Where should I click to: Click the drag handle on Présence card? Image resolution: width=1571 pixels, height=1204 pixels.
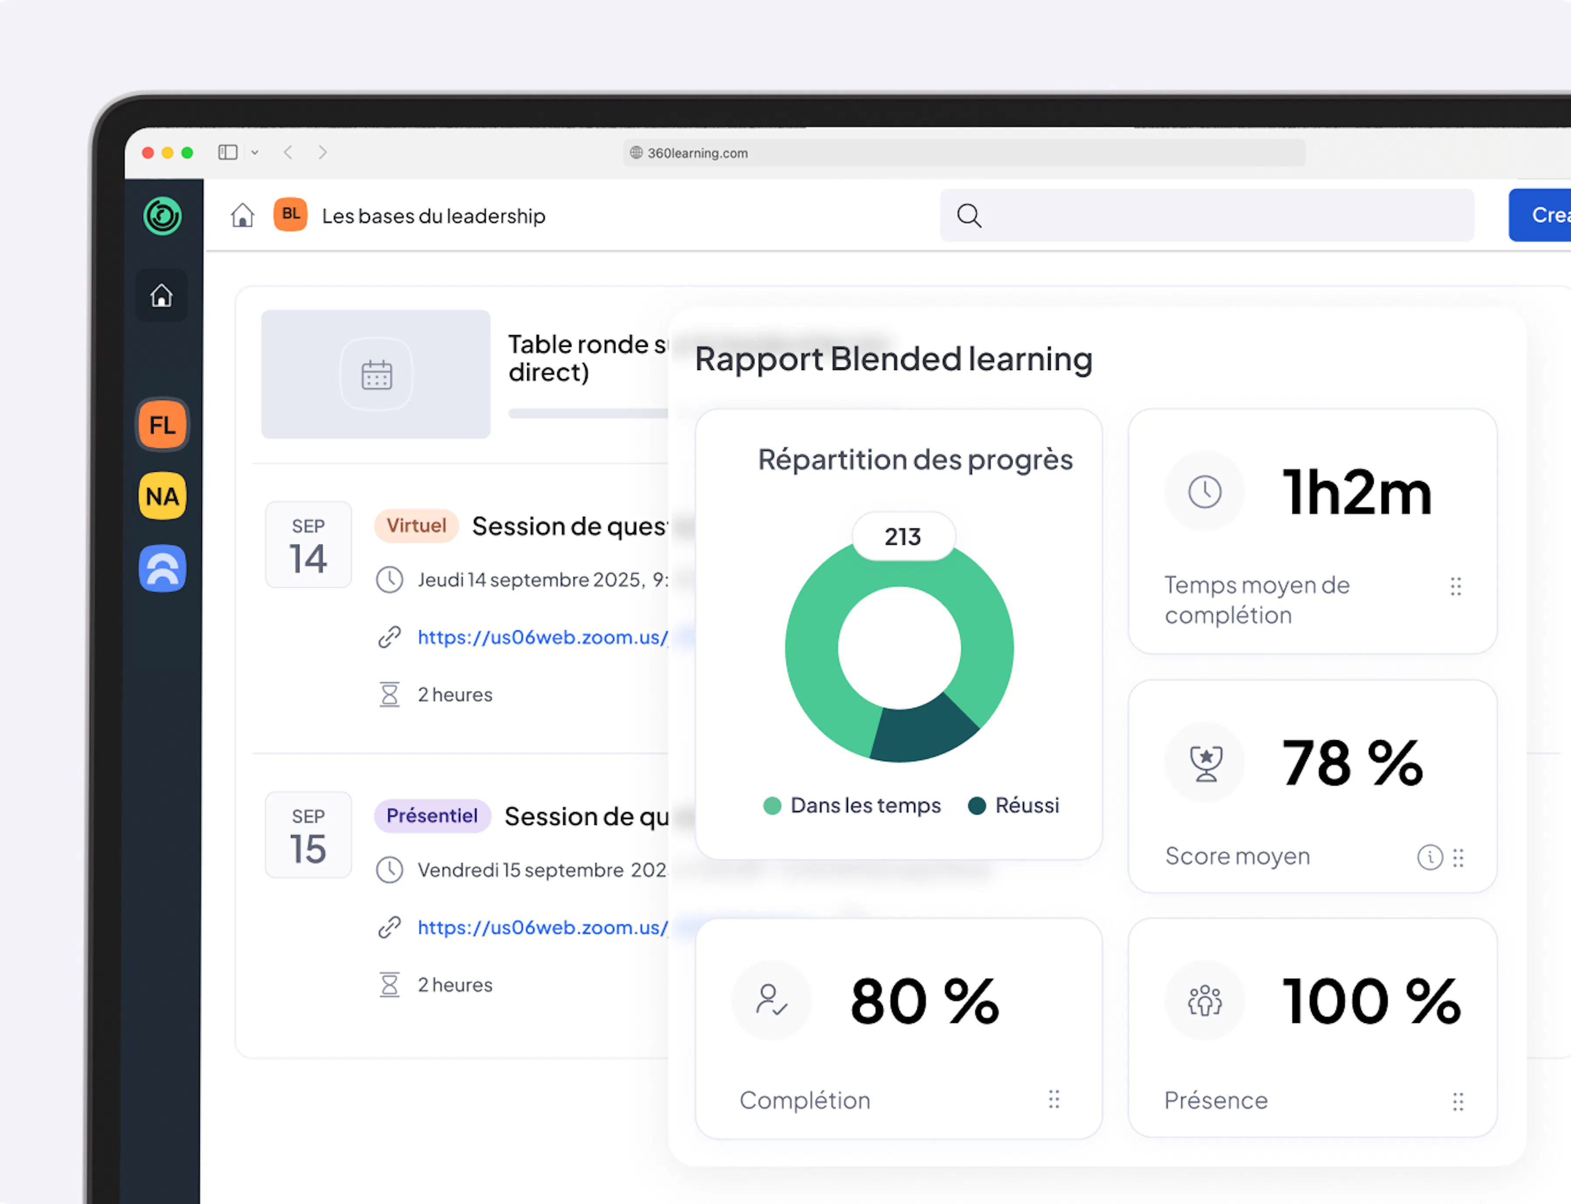pos(1458,1101)
